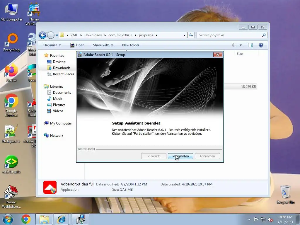Click the web to date desktop shortcut

pyautogui.click(x=11, y=165)
